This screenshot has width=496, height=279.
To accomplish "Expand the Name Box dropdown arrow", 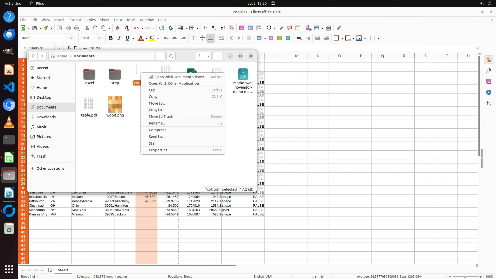I will click(59, 48).
